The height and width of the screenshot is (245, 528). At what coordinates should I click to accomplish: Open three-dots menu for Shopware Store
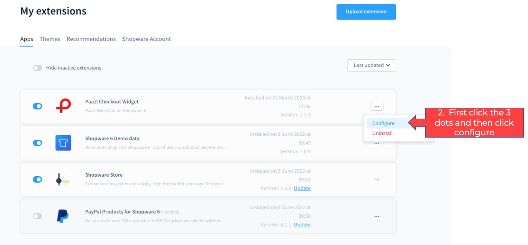click(377, 180)
